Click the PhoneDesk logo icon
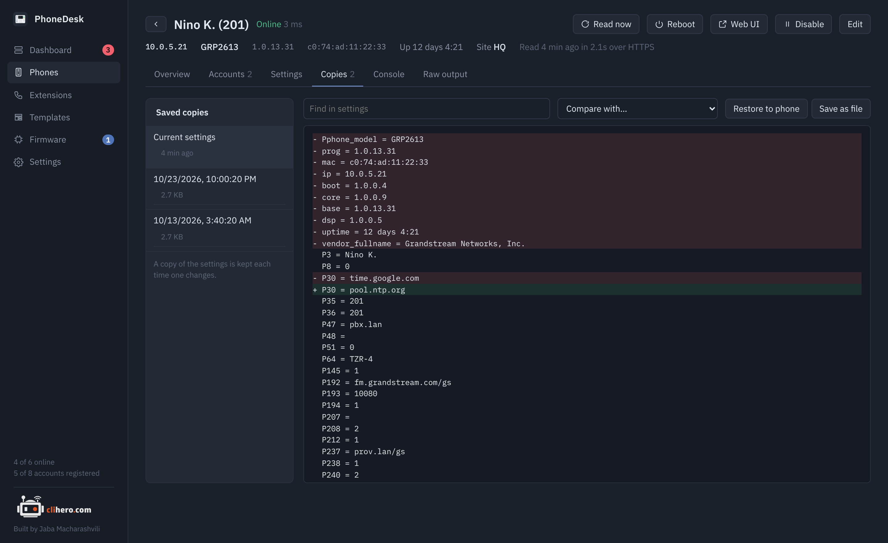The width and height of the screenshot is (888, 543). pyautogui.click(x=20, y=19)
